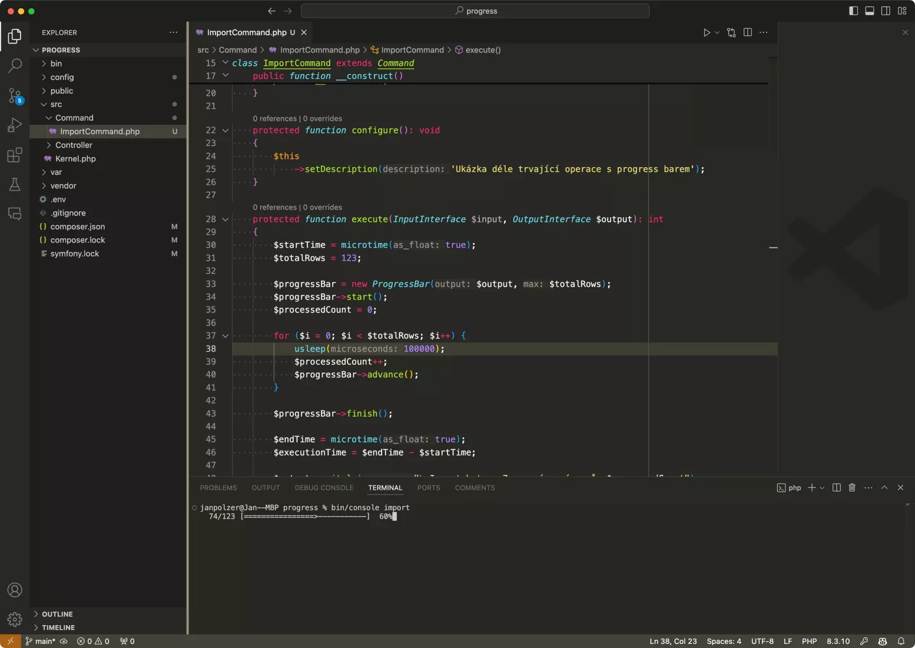The image size is (915, 648).
Task: Open the Manage settings gear
Action: 15,619
